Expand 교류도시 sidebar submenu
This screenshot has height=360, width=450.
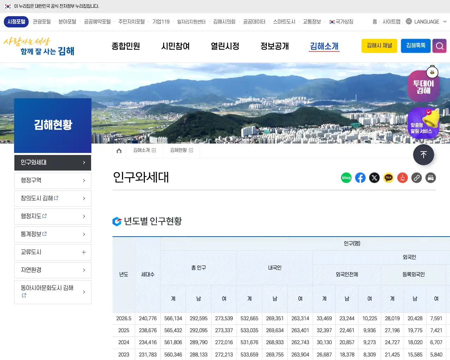point(84,252)
